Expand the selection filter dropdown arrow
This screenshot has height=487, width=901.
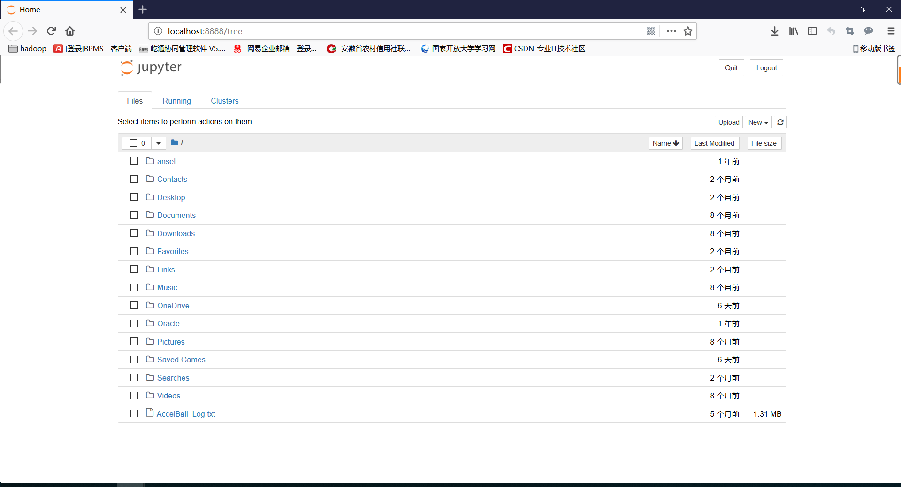point(159,143)
